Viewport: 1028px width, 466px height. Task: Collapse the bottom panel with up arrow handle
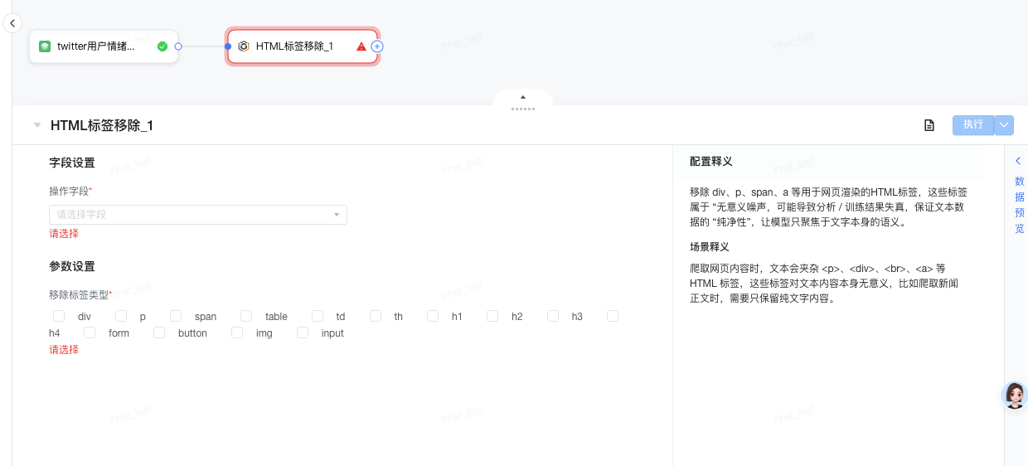click(x=522, y=98)
